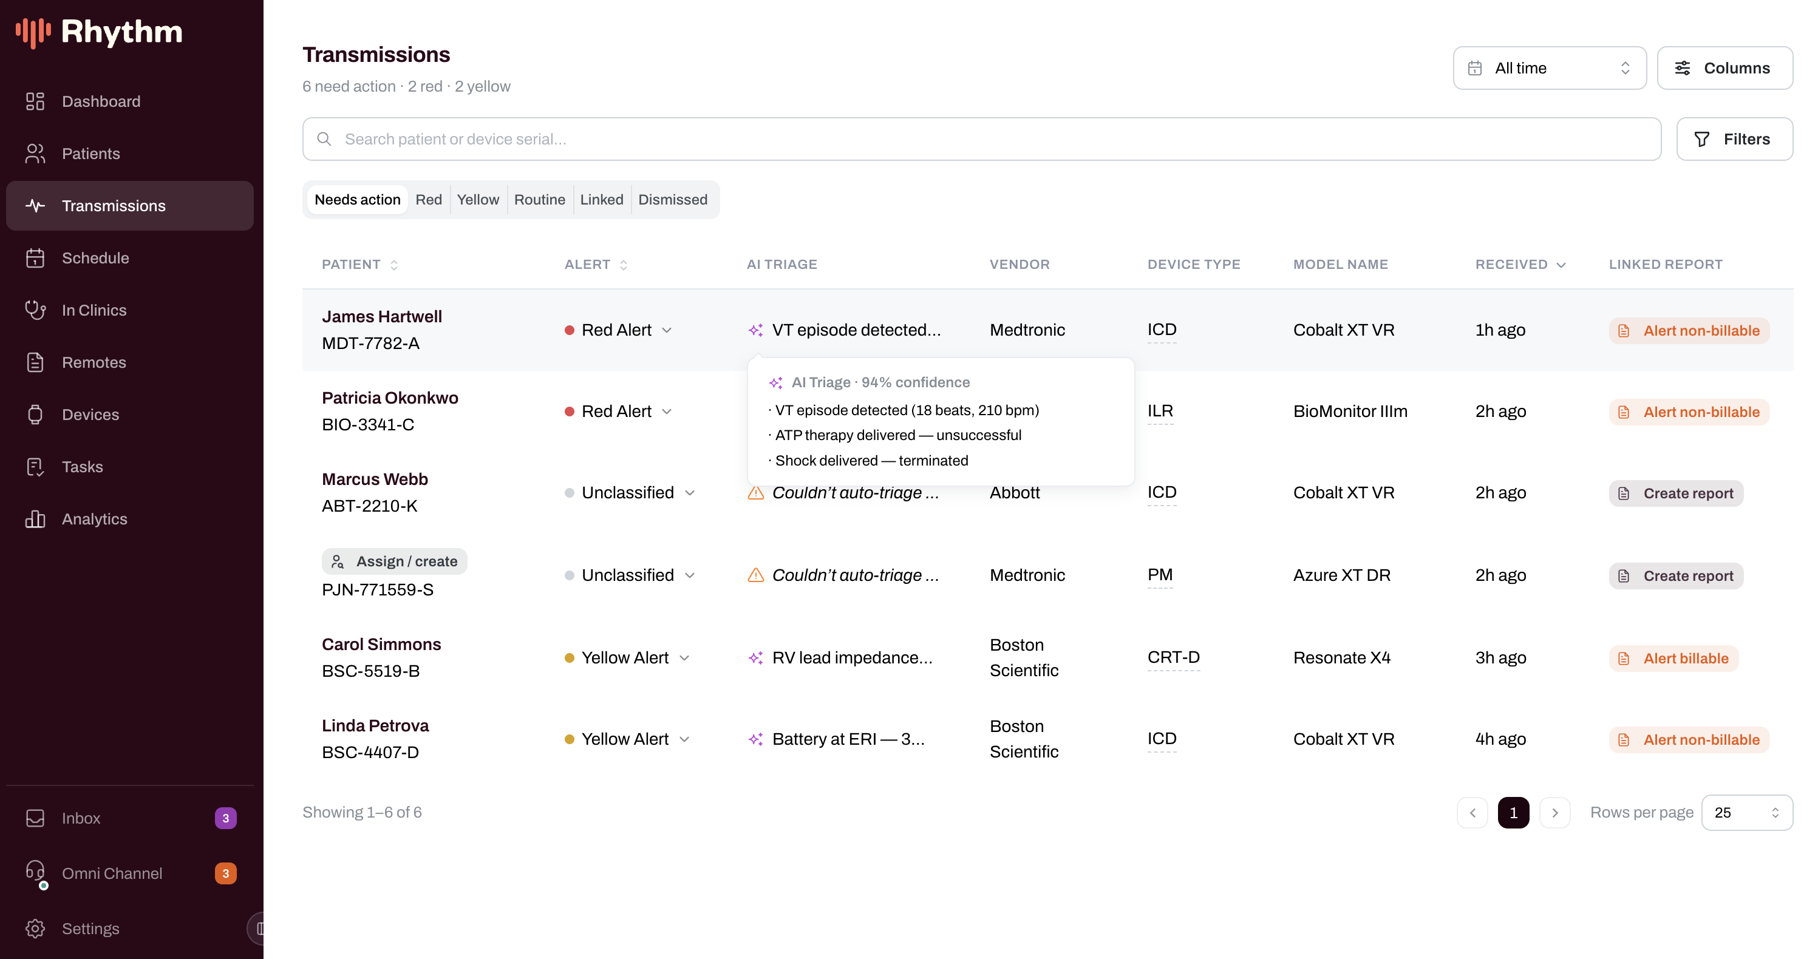Open the All time date range dropdown
Image resolution: width=1818 pixels, height=959 pixels.
[1549, 69]
